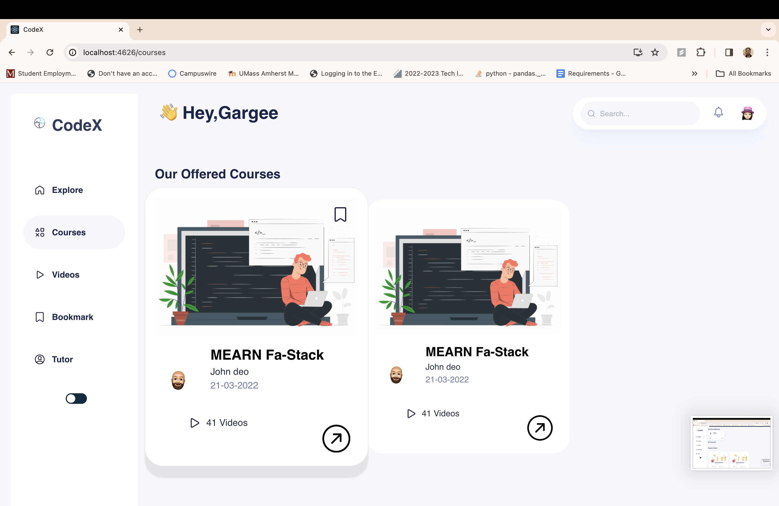Click play icon beside first 41 Videos
The width and height of the screenshot is (779, 506).
pos(195,423)
